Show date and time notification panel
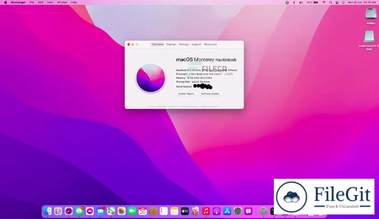Screen dimensions: 379x219 pos(362,2)
